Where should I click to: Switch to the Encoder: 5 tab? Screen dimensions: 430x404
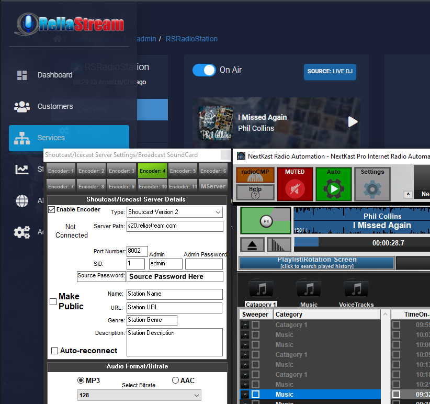[183, 171]
